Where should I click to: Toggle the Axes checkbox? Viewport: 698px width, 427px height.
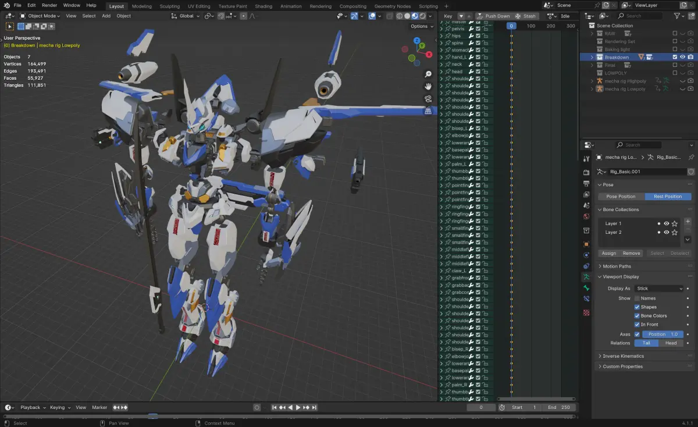click(x=637, y=335)
